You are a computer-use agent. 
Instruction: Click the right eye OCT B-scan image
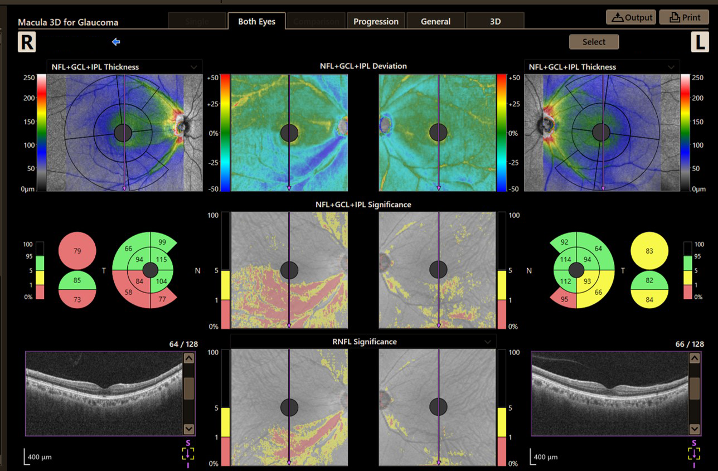click(104, 393)
